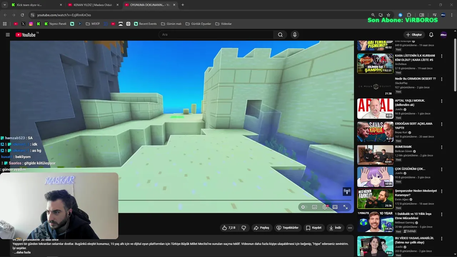Screen dimensions: 457x257
Task: Open a new Chrome tab
Action: point(183,5)
